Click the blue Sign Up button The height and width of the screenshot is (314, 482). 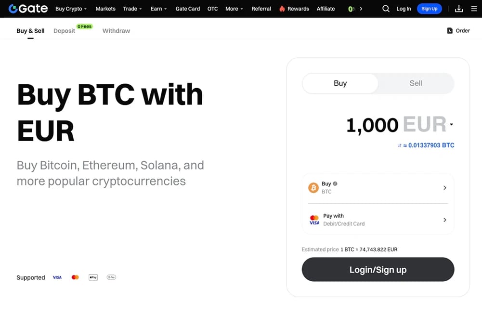[x=429, y=9]
